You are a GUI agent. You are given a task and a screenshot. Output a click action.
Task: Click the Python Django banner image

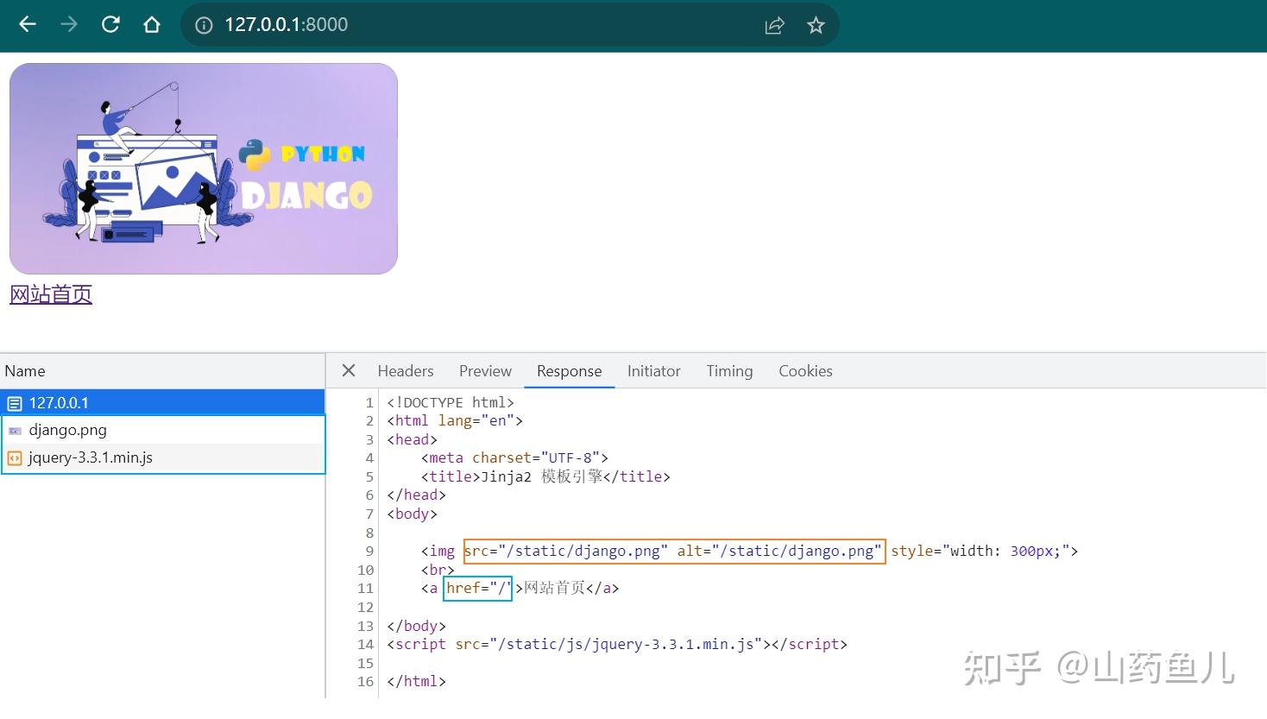coord(204,168)
